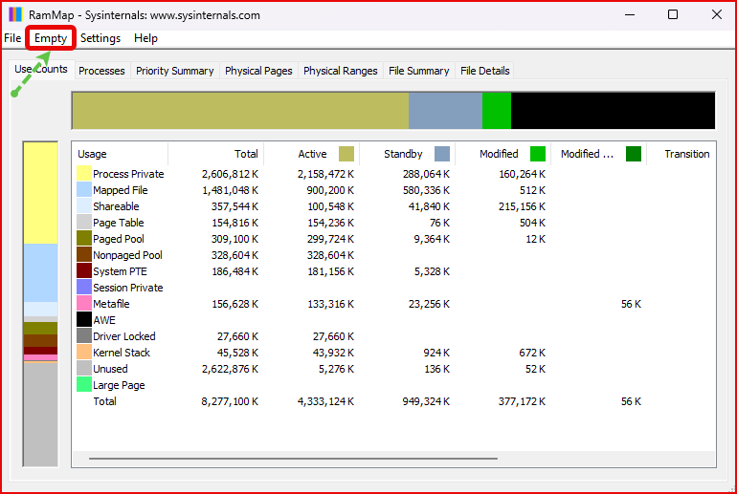The image size is (737, 494).
Task: Select the System PTE row label
Action: [120, 271]
